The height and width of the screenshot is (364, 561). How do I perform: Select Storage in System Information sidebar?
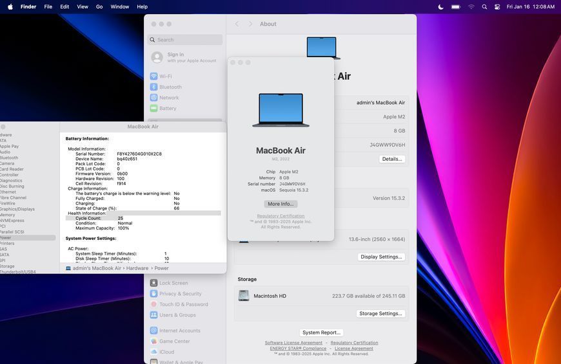click(7, 266)
